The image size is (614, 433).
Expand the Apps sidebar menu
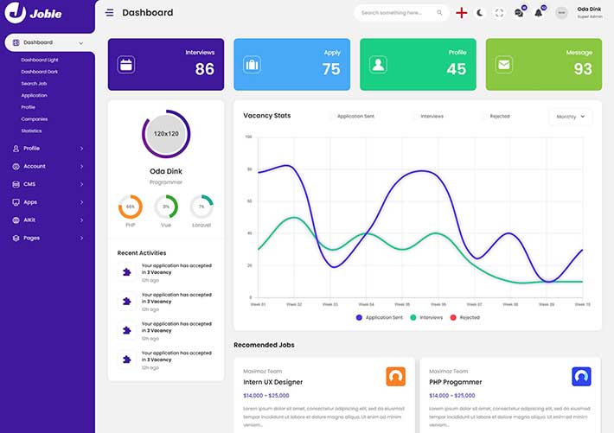pyautogui.click(x=48, y=202)
